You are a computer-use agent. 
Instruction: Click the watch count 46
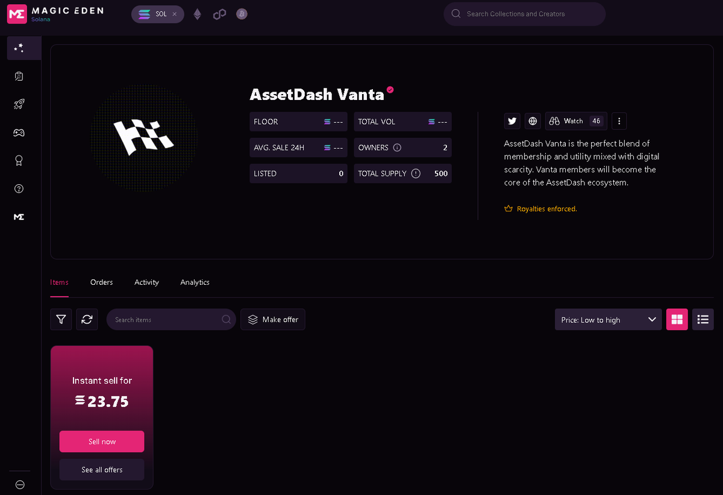point(596,121)
